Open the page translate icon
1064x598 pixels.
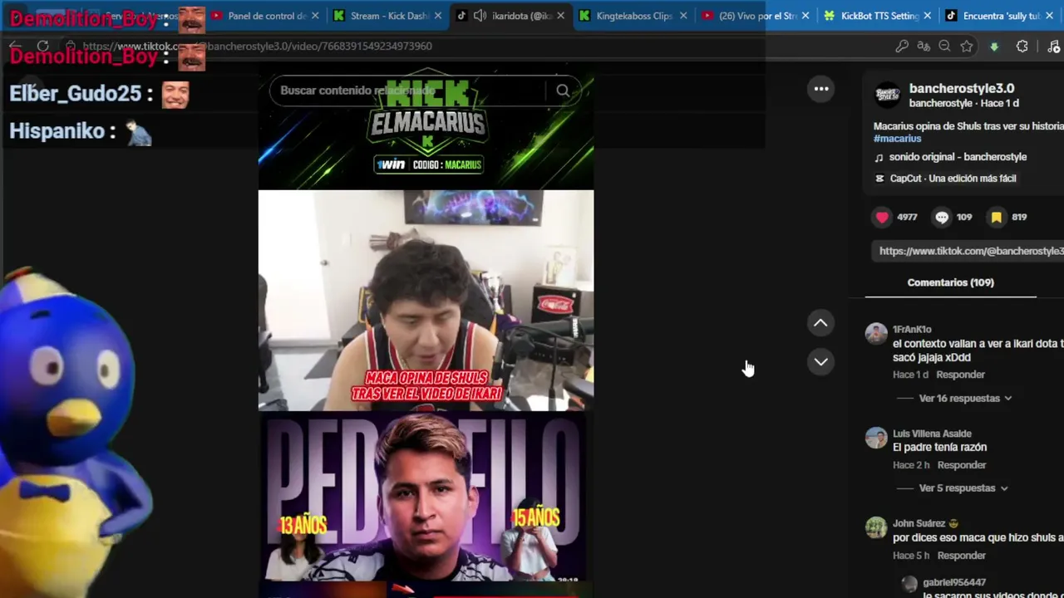[924, 47]
